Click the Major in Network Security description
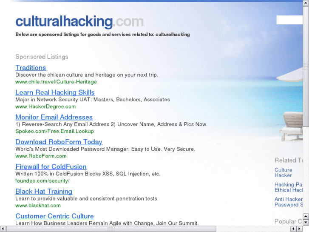The height and width of the screenshot is (232, 309). click(93, 100)
